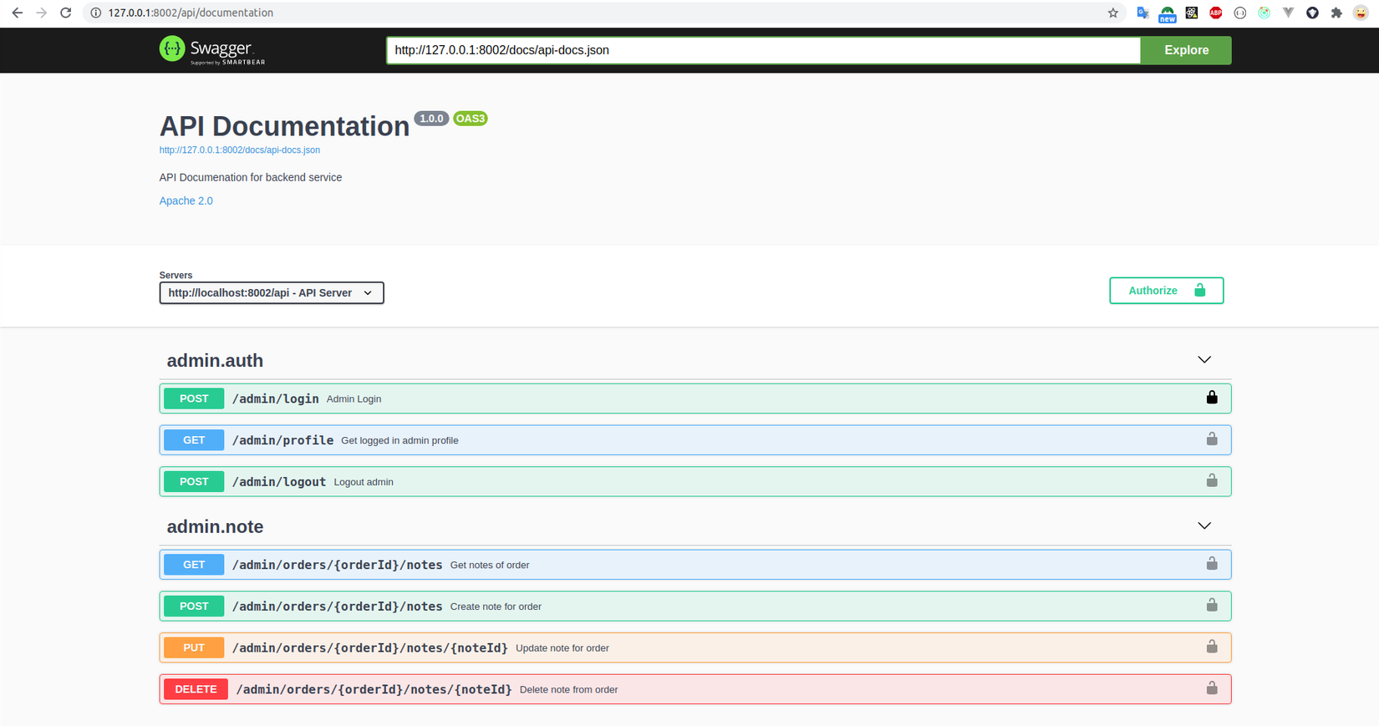1379x726 pixels.
Task: Click the admin.note tag heading
Action: [215, 527]
